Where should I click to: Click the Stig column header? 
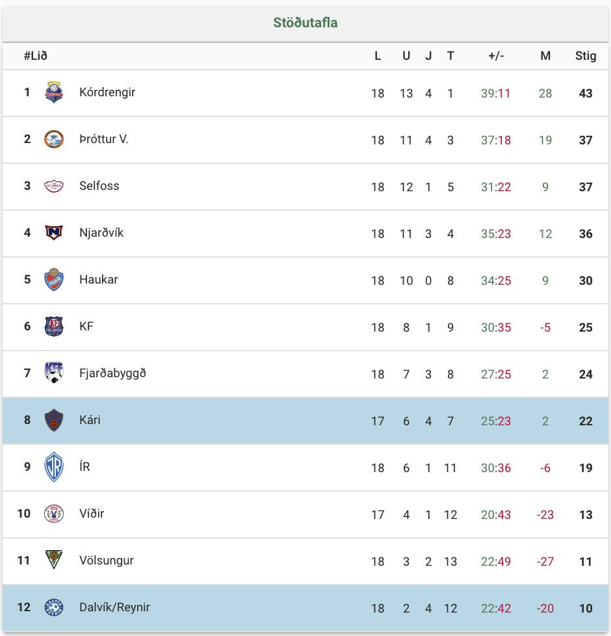pyautogui.click(x=586, y=55)
